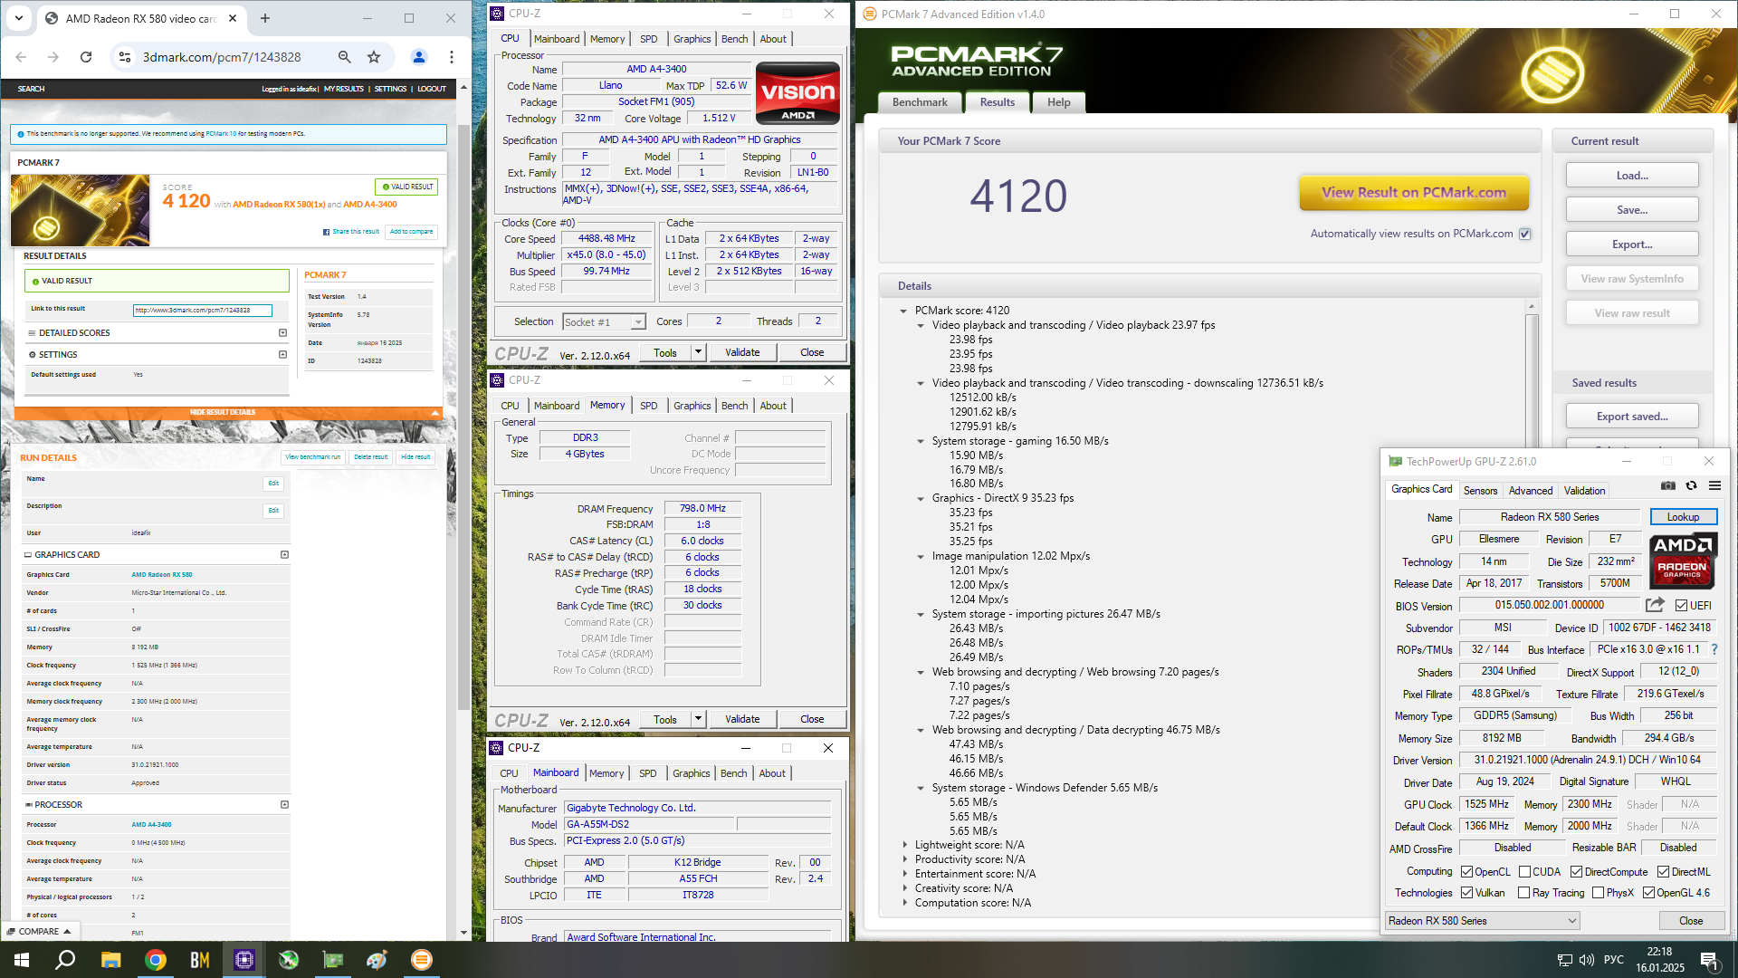Screen dimensions: 1738x978
Task: Open the Chrome tab search arrow
Action: tap(19, 18)
